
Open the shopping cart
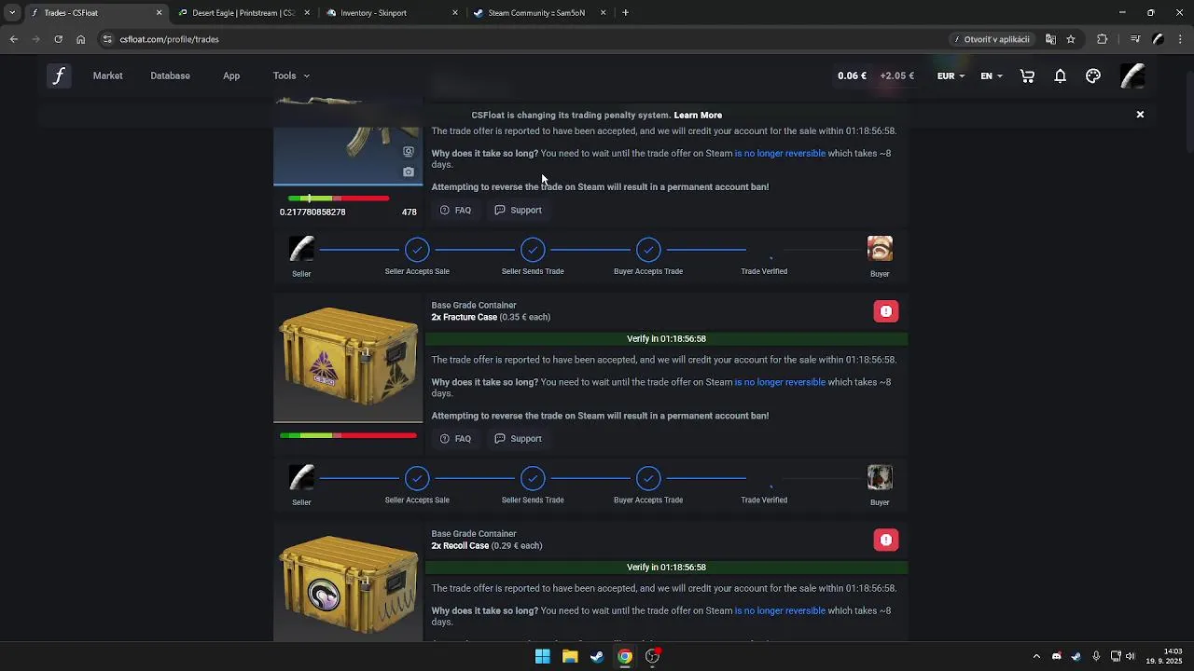(x=1027, y=76)
